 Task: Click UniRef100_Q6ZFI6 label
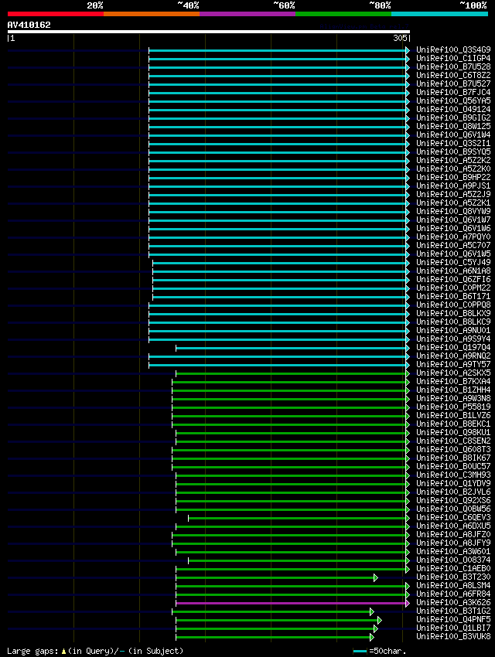453,280
